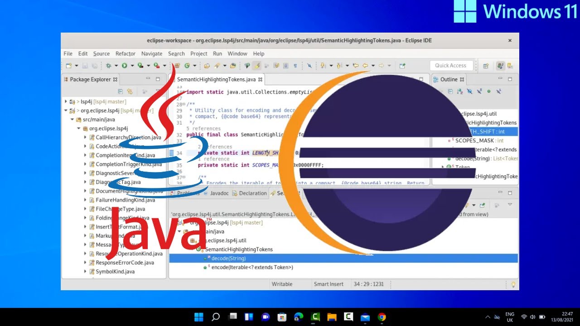Screen dimensions: 580x326
Task: Collapse All in the Outline view
Action: point(450,91)
